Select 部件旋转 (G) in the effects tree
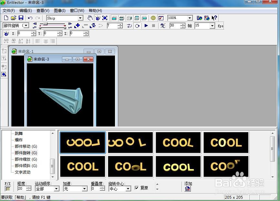280x201 pixels. pyautogui.click(x=26, y=153)
